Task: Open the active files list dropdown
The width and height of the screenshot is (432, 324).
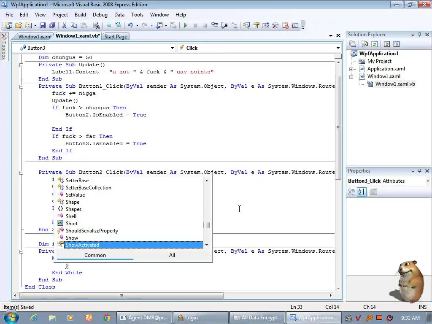Action: (x=331, y=35)
